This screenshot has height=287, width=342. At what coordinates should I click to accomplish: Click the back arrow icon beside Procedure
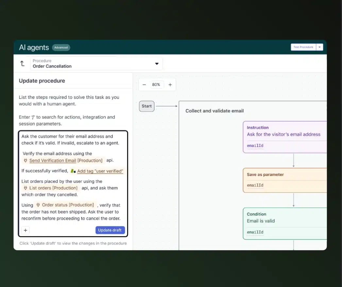22,64
